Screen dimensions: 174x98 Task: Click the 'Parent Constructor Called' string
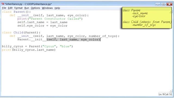55,19
